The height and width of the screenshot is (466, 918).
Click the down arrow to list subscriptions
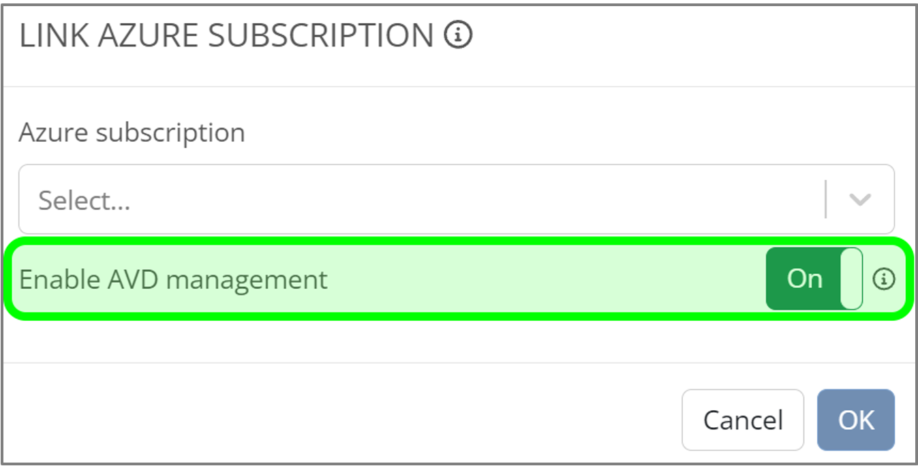coord(860,200)
